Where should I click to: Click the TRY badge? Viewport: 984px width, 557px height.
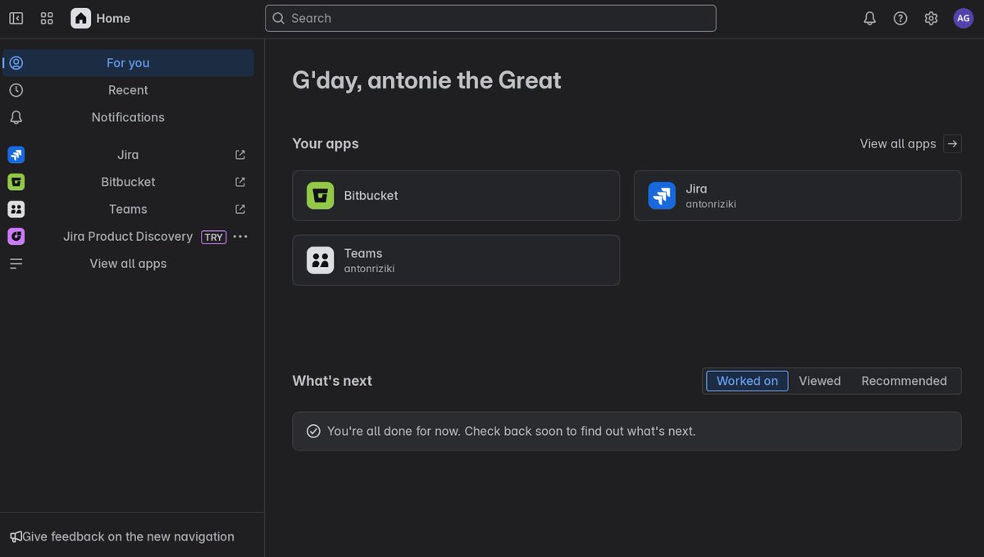coord(213,237)
